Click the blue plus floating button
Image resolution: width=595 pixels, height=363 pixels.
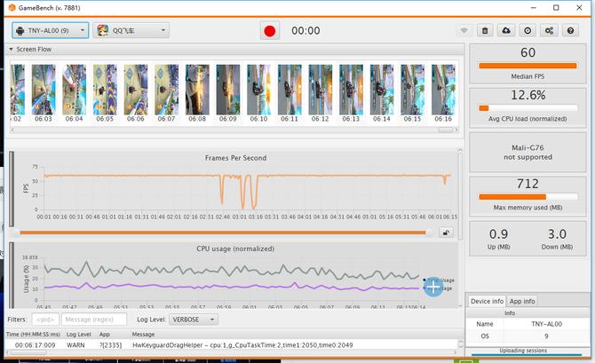coord(432,286)
